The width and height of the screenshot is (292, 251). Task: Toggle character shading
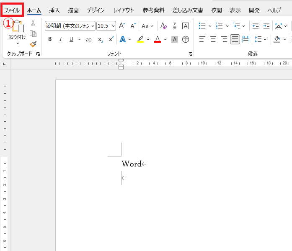pos(175,39)
